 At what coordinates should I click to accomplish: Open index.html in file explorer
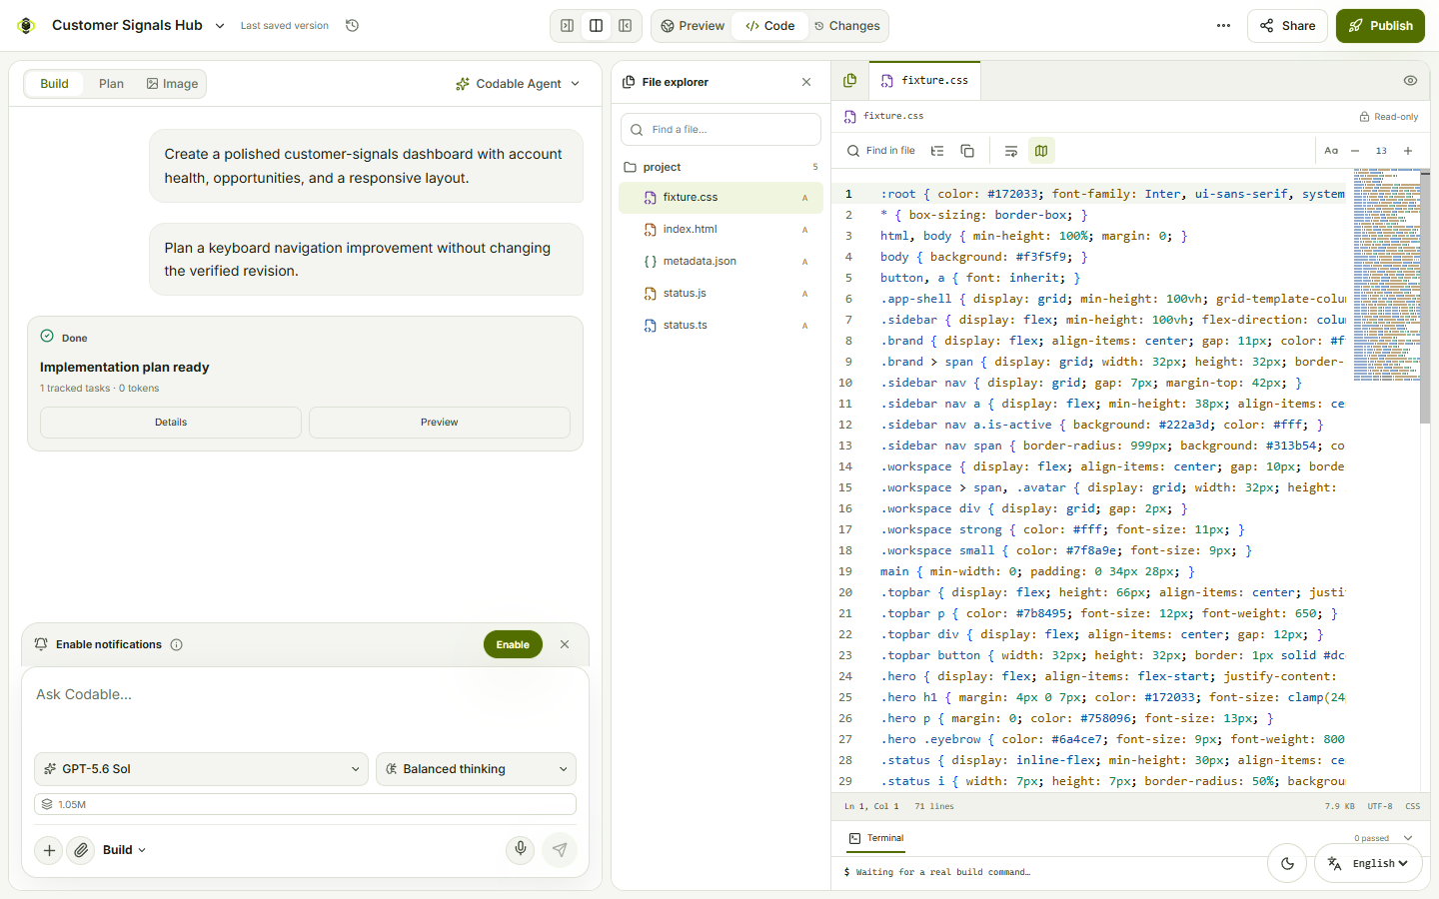click(x=720, y=230)
